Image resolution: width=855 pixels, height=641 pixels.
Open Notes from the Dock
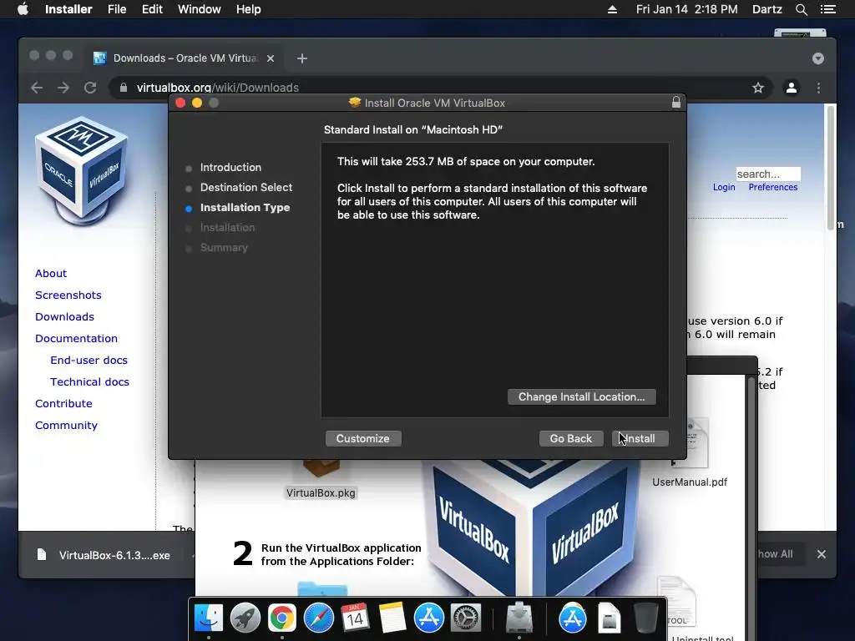392,618
